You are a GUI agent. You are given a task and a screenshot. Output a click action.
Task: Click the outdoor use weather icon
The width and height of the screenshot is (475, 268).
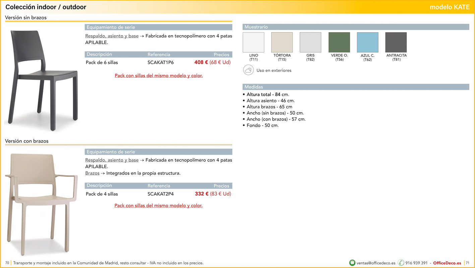(248, 70)
